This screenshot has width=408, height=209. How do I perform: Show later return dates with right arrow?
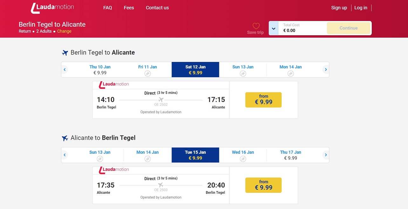(326, 155)
